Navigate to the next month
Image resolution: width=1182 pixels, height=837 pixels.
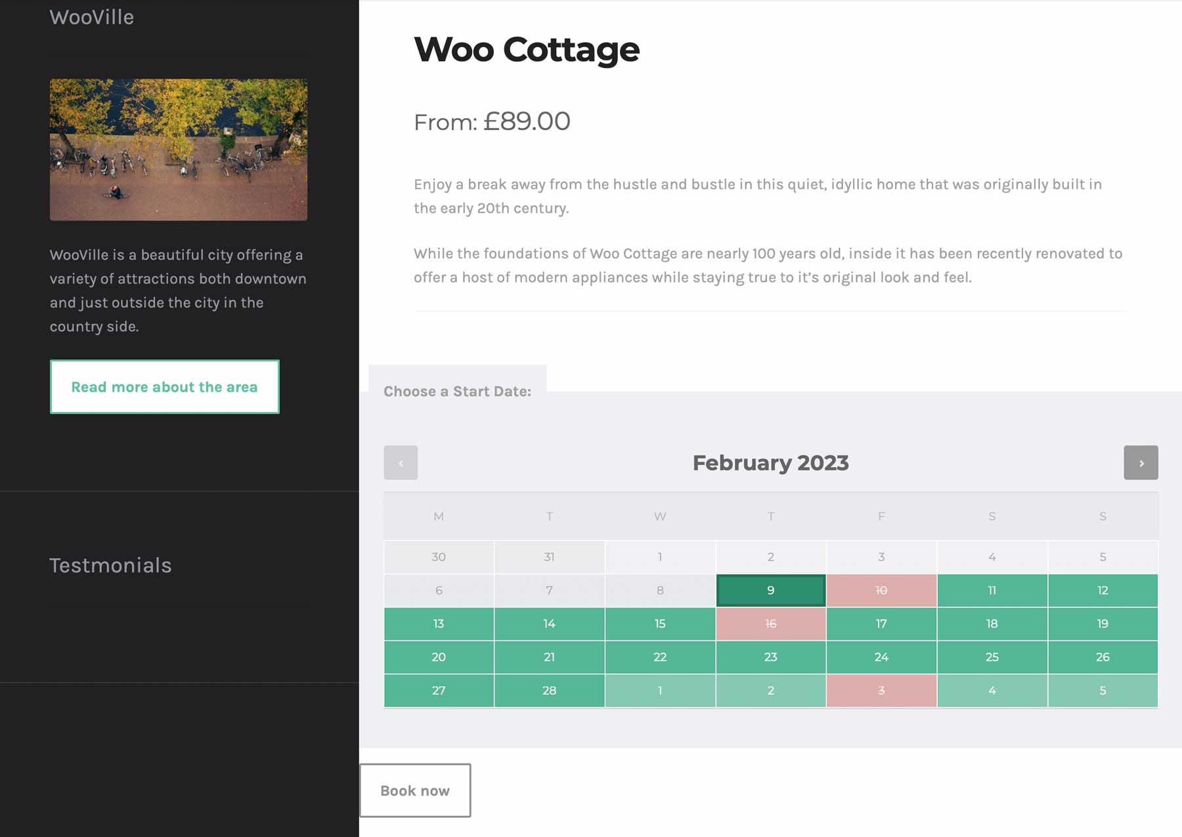pyautogui.click(x=1141, y=462)
